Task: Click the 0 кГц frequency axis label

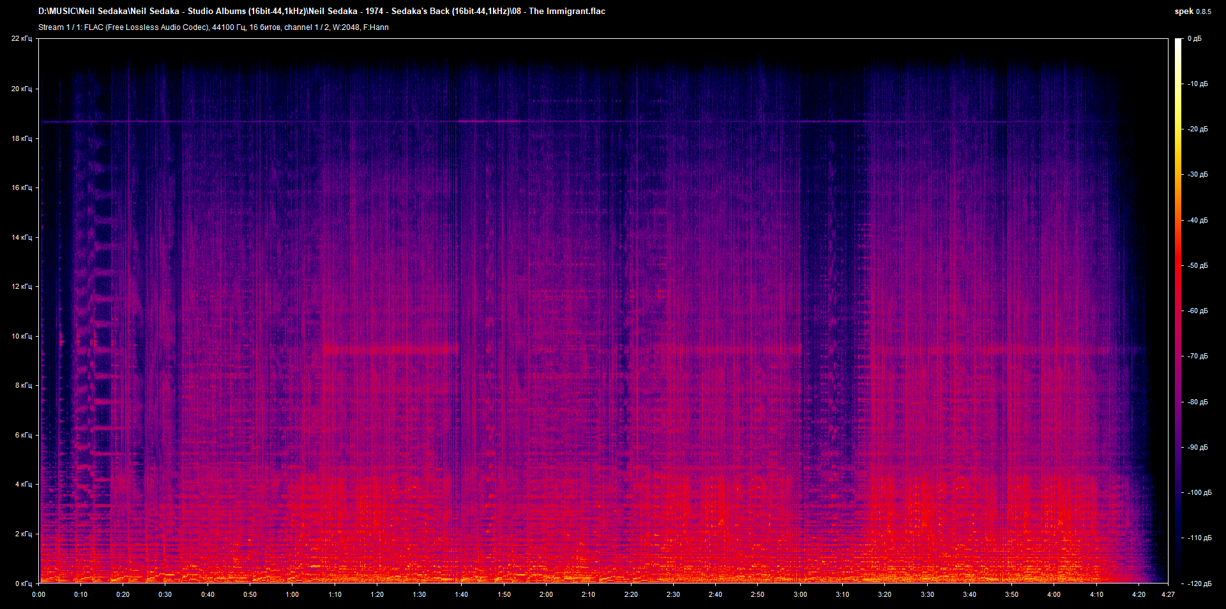Action: pyautogui.click(x=23, y=583)
